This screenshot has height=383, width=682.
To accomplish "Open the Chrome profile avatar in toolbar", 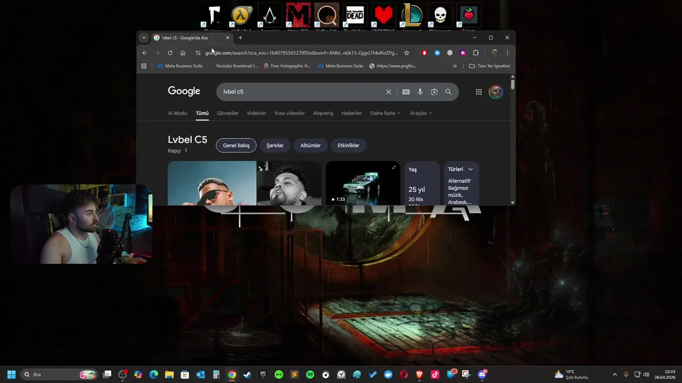I will click(x=494, y=53).
